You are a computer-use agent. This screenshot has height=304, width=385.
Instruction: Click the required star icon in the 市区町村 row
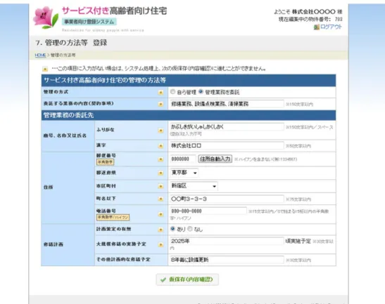tap(160, 187)
